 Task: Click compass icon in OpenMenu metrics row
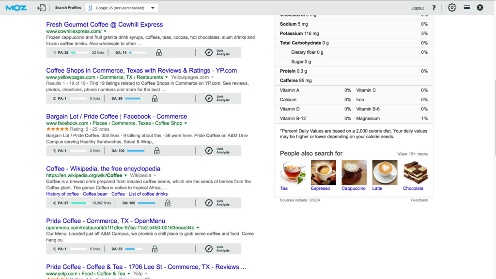(x=209, y=248)
